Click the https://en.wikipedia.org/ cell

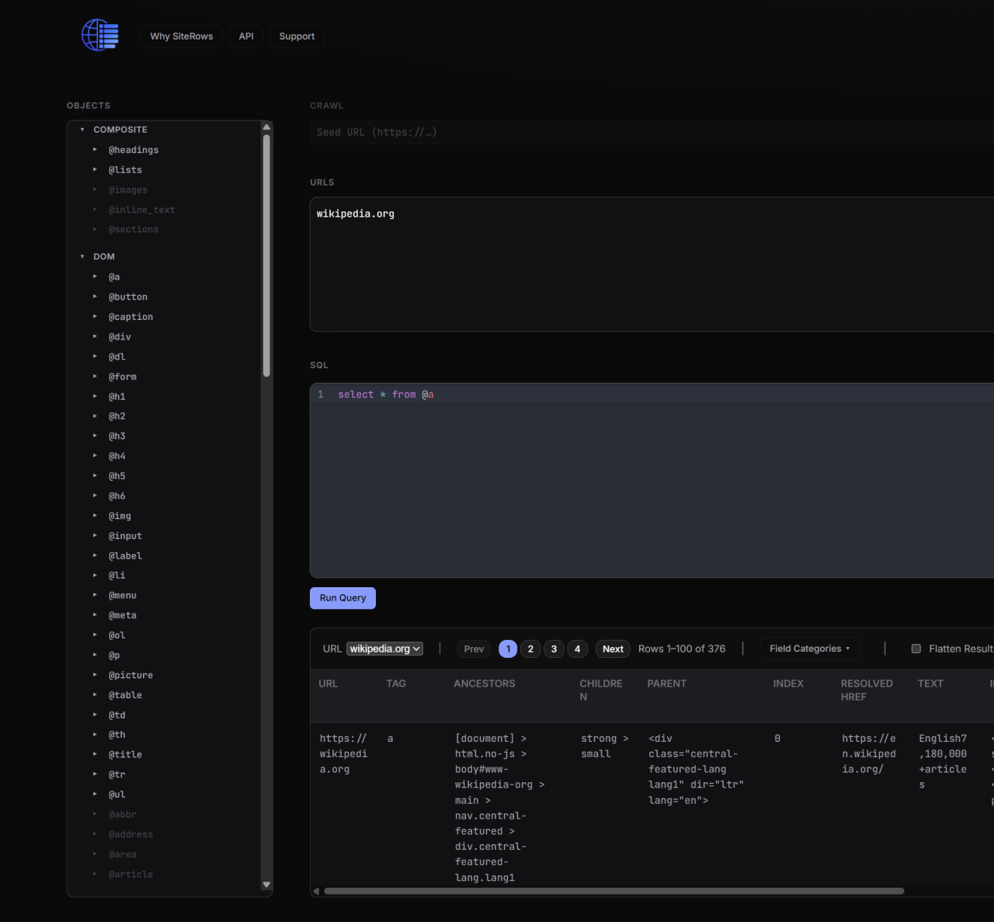pos(869,753)
